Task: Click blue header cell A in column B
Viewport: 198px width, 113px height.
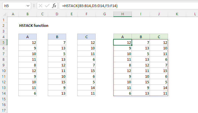Action: click(x=27, y=37)
